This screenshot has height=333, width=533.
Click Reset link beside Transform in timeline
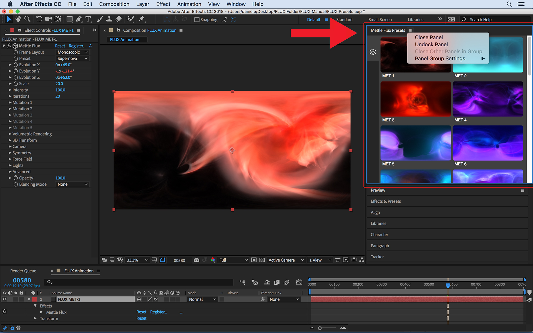[141, 319]
